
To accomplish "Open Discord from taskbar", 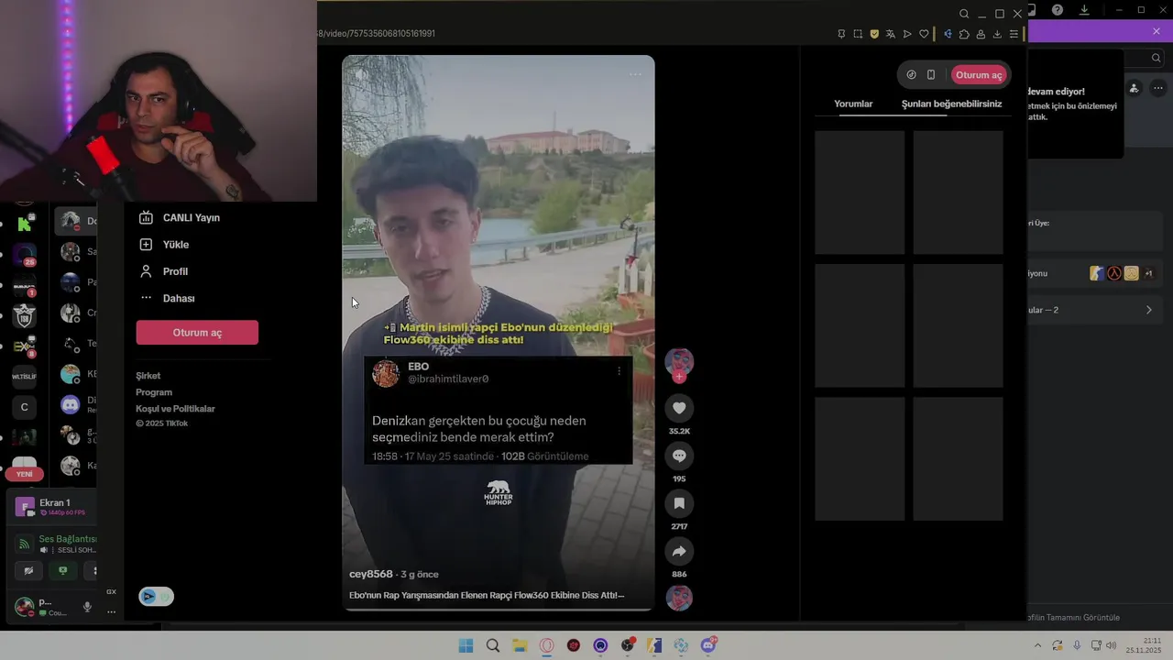I will (708, 645).
